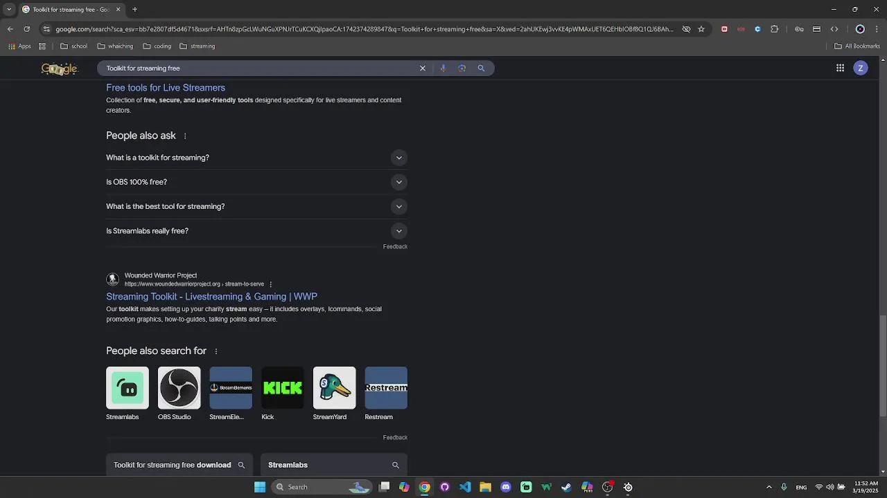The width and height of the screenshot is (887, 498).
Task: Open the payment card toolbar icon
Action: 816,29
